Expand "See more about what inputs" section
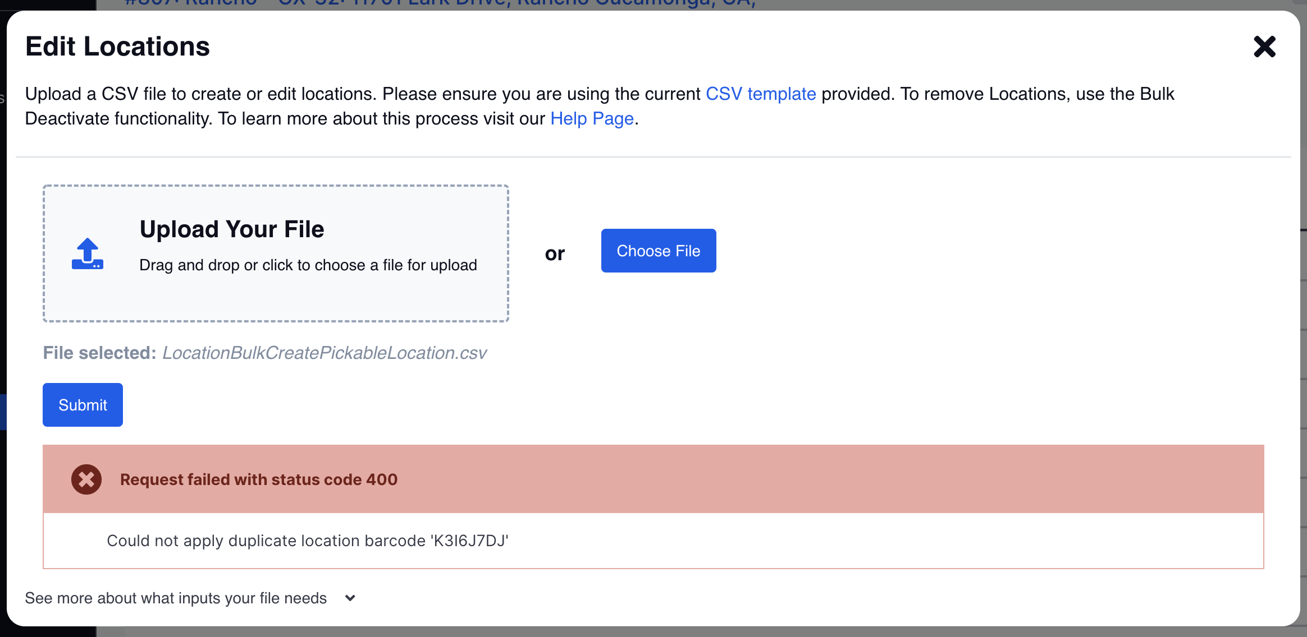Viewport: 1307px width, 637px height. 176,598
